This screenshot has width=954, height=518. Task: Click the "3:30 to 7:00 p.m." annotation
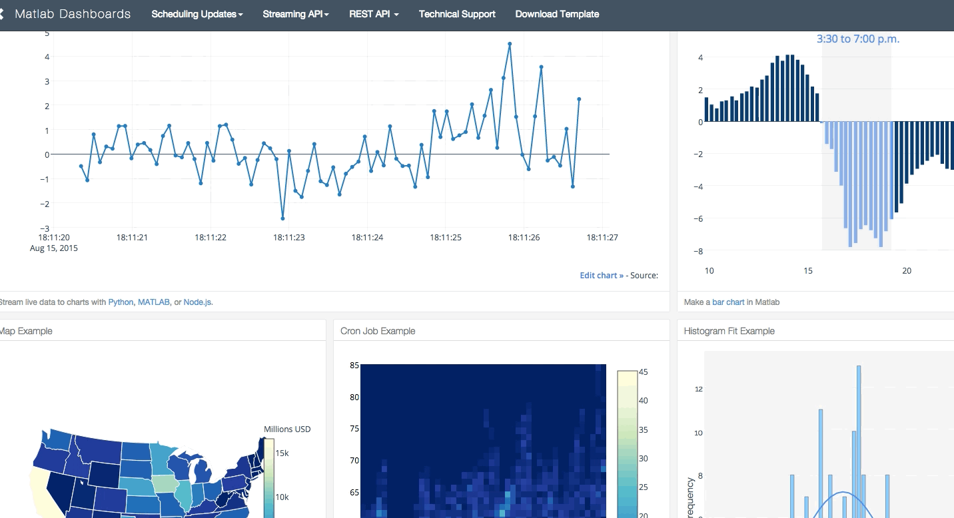point(859,39)
